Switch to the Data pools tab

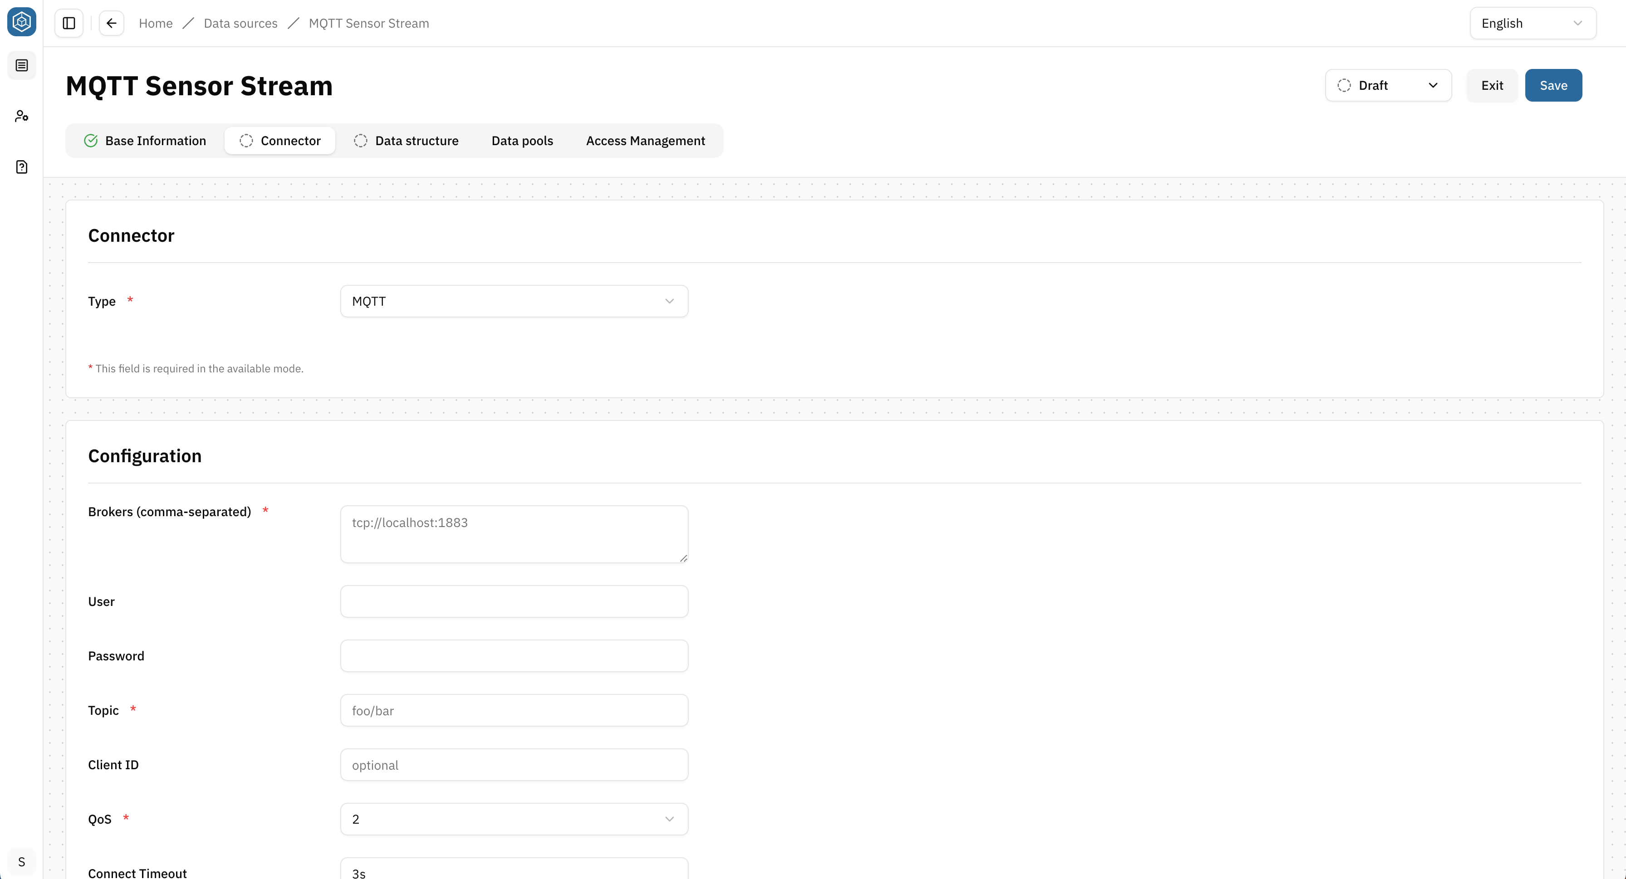tap(522, 141)
